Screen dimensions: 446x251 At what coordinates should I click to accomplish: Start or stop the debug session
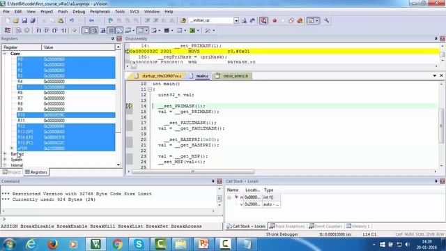pyautogui.click(x=263, y=20)
